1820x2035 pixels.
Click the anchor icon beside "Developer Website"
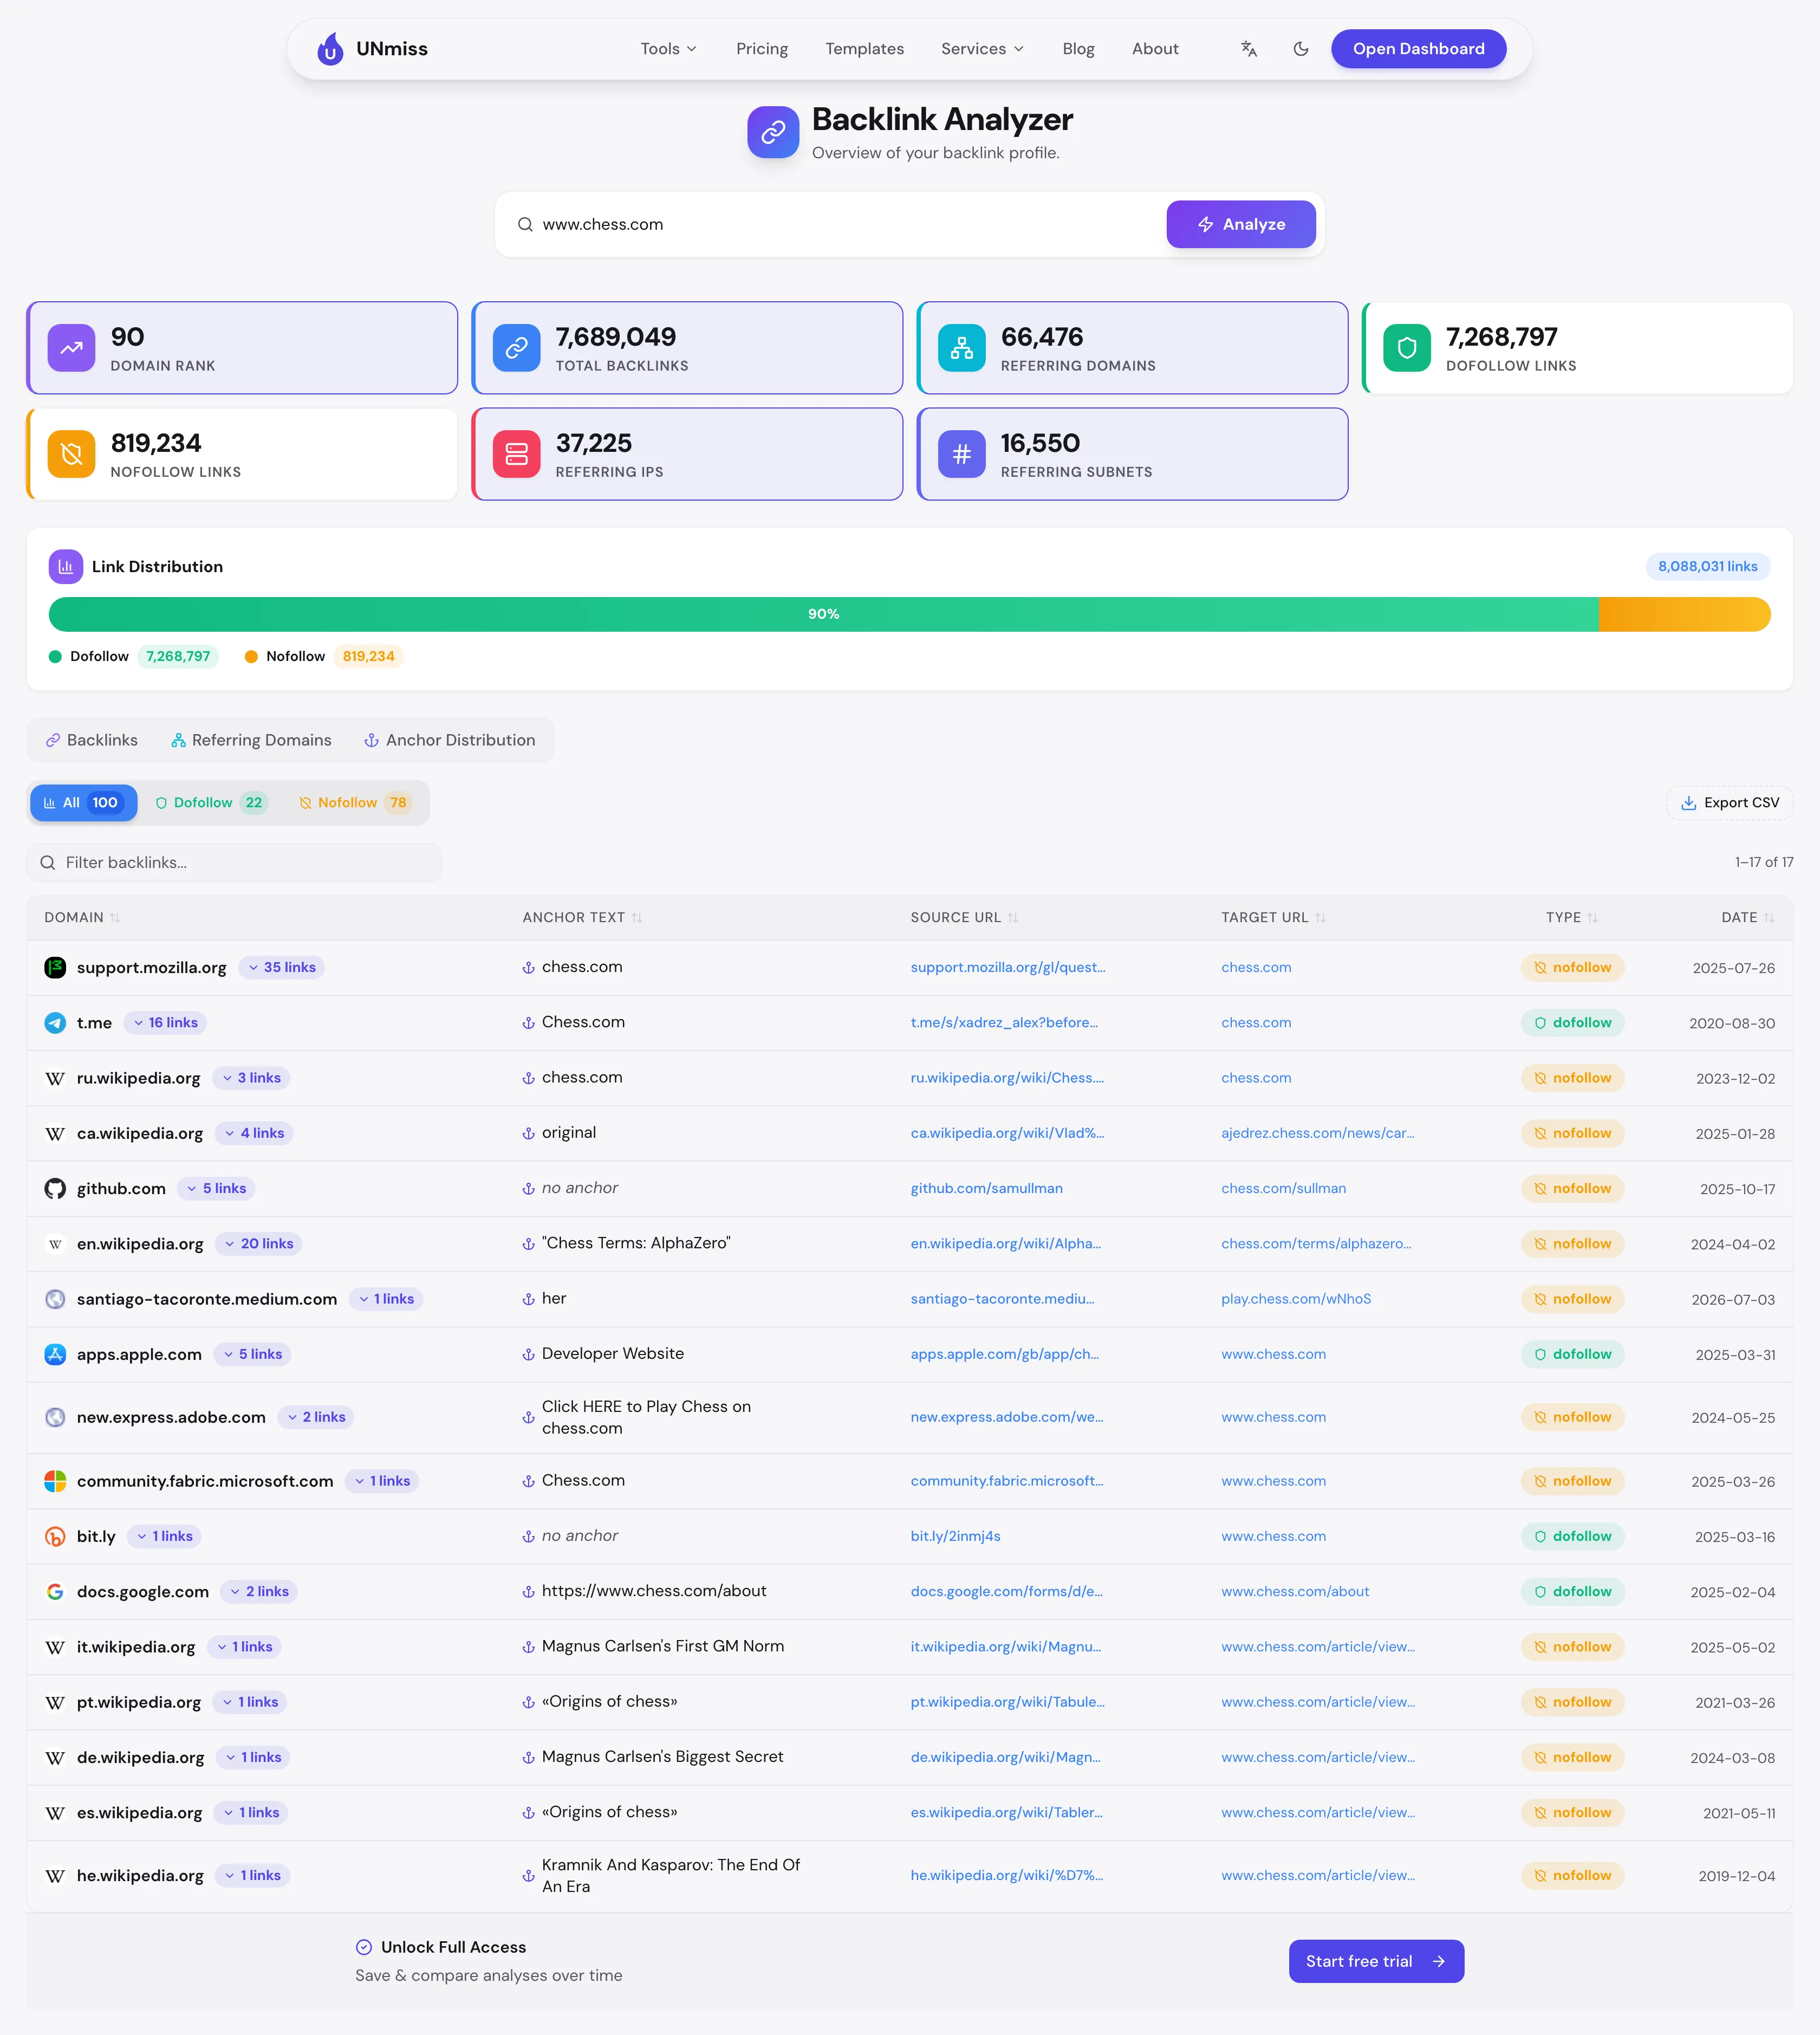click(528, 1354)
